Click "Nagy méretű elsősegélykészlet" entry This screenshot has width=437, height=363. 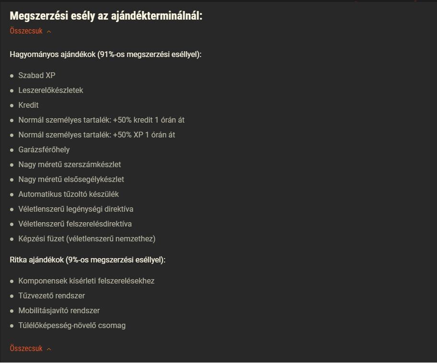tap(71, 179)
